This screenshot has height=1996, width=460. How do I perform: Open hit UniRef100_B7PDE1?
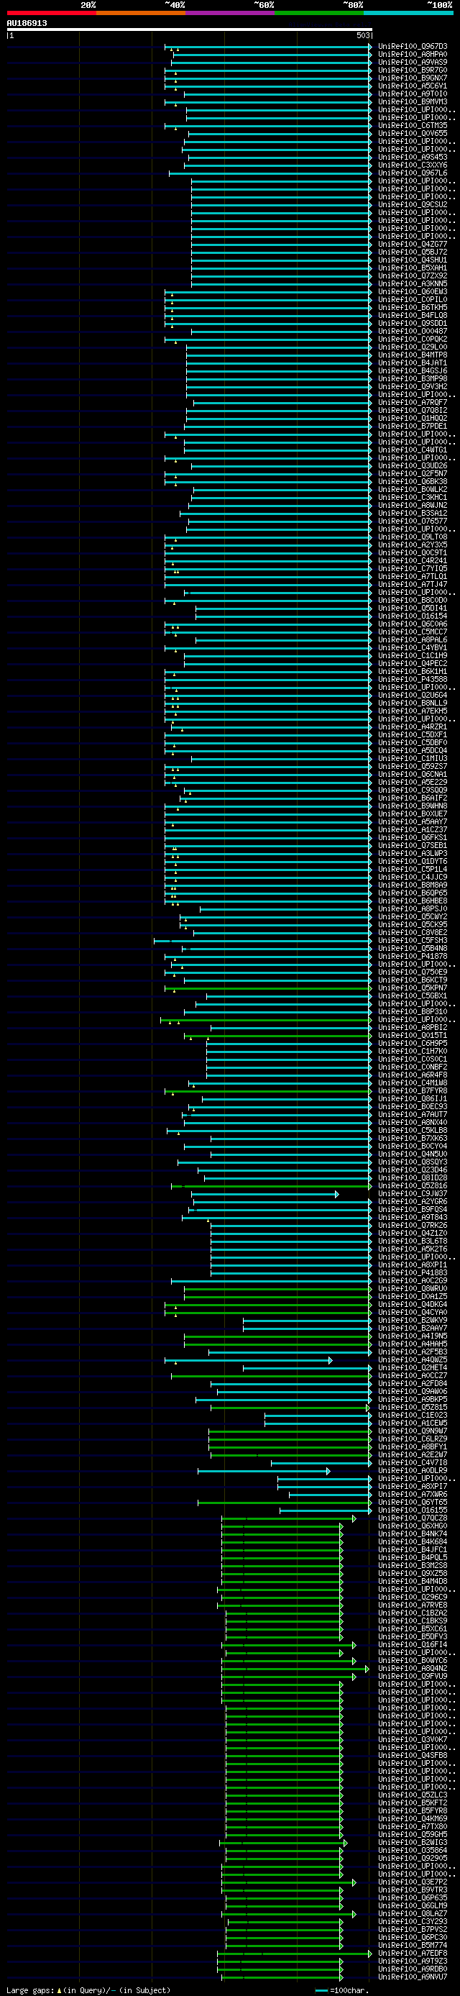[x=413, y=426]
